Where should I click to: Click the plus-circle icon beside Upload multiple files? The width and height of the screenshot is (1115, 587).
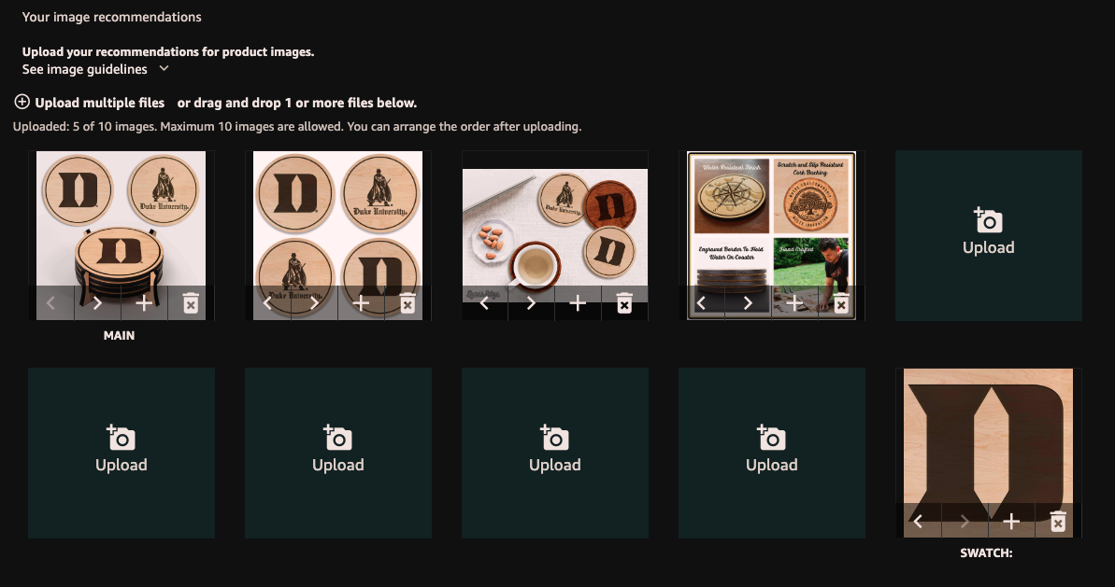pos(22,103)
